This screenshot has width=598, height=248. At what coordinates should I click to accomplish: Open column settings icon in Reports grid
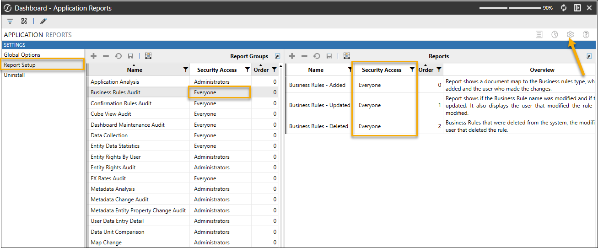tap(346, 56)
